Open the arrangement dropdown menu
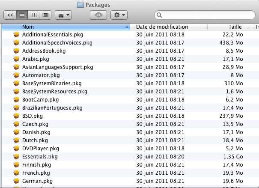 point(63,15)
